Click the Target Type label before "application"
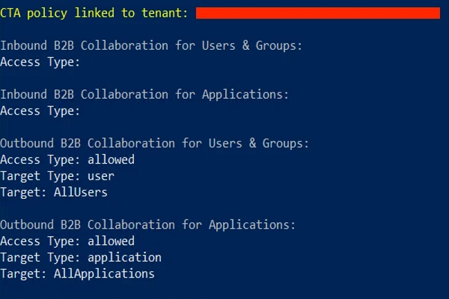Screen dimensions: 449x299 (x=40, y=258)
